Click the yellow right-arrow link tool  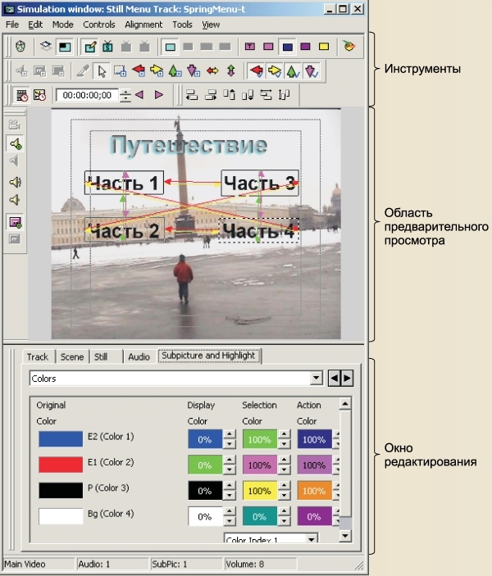[x=157, y=71]
